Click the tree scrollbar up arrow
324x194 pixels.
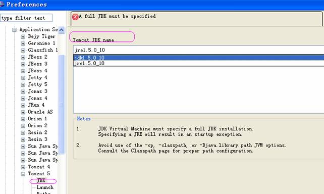point(62,30)
